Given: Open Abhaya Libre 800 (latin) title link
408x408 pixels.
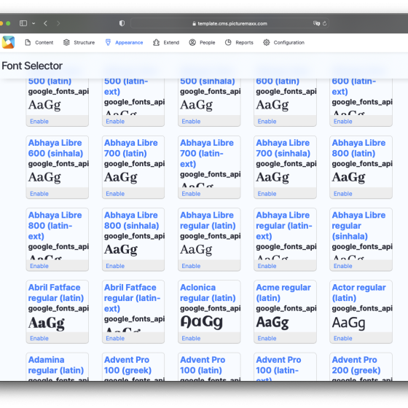Looking at the screenshot, I should [358, 148].
